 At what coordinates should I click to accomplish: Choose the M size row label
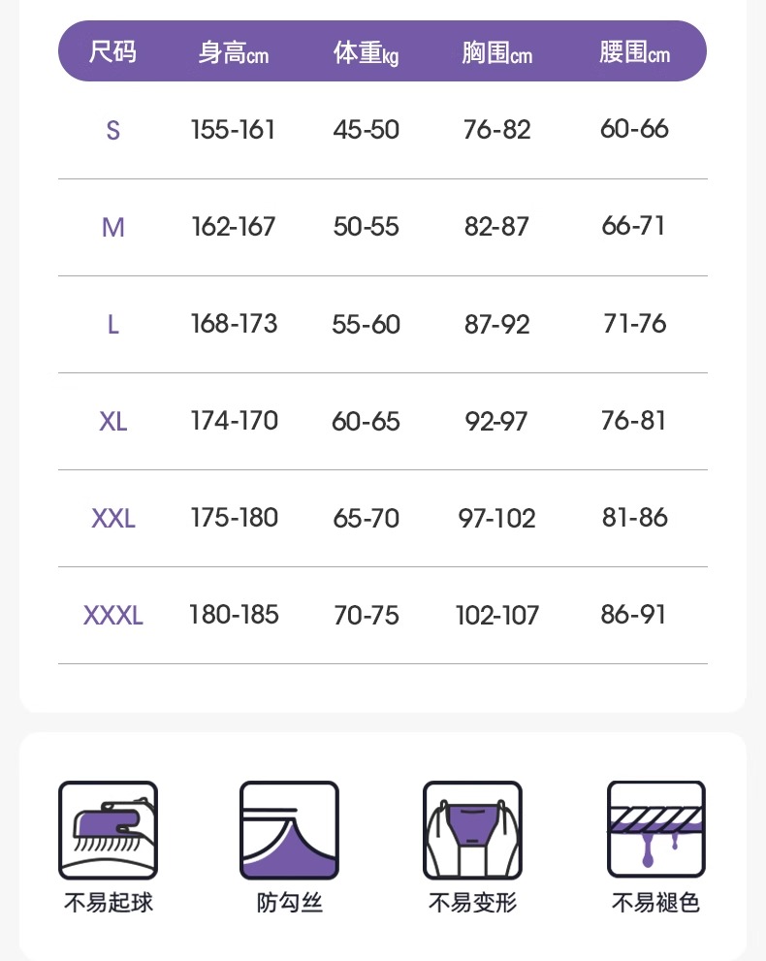[112, 227]
